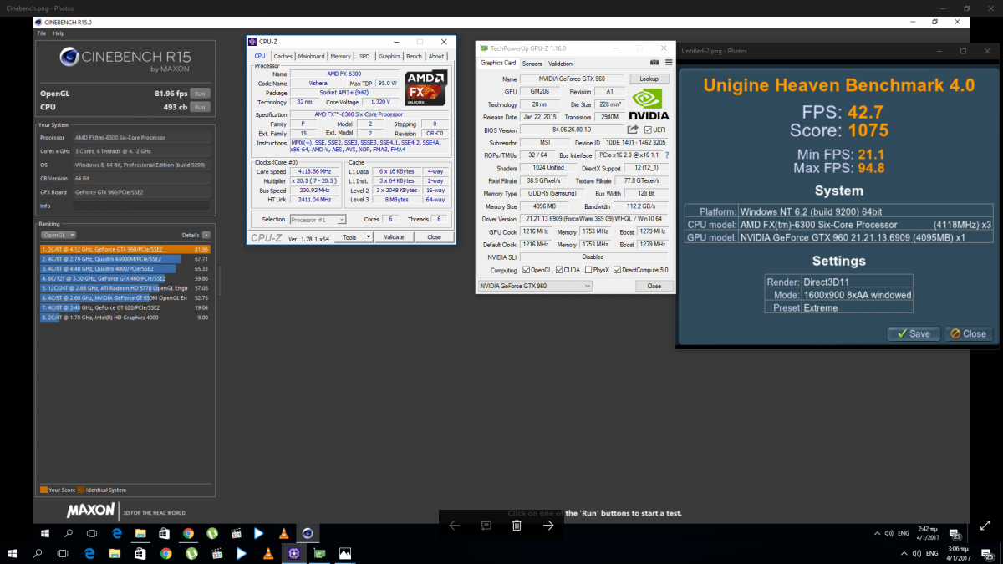Click Task View in the bottom-most taskbar
Screen dimensions: 1003x564
coord(63,553)
